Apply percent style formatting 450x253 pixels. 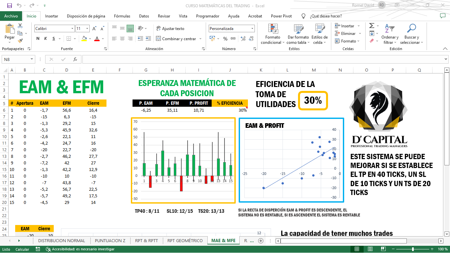click(x=225, y=39)
